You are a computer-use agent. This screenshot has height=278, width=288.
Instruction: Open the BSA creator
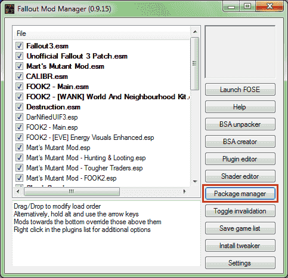click(240, 142)
